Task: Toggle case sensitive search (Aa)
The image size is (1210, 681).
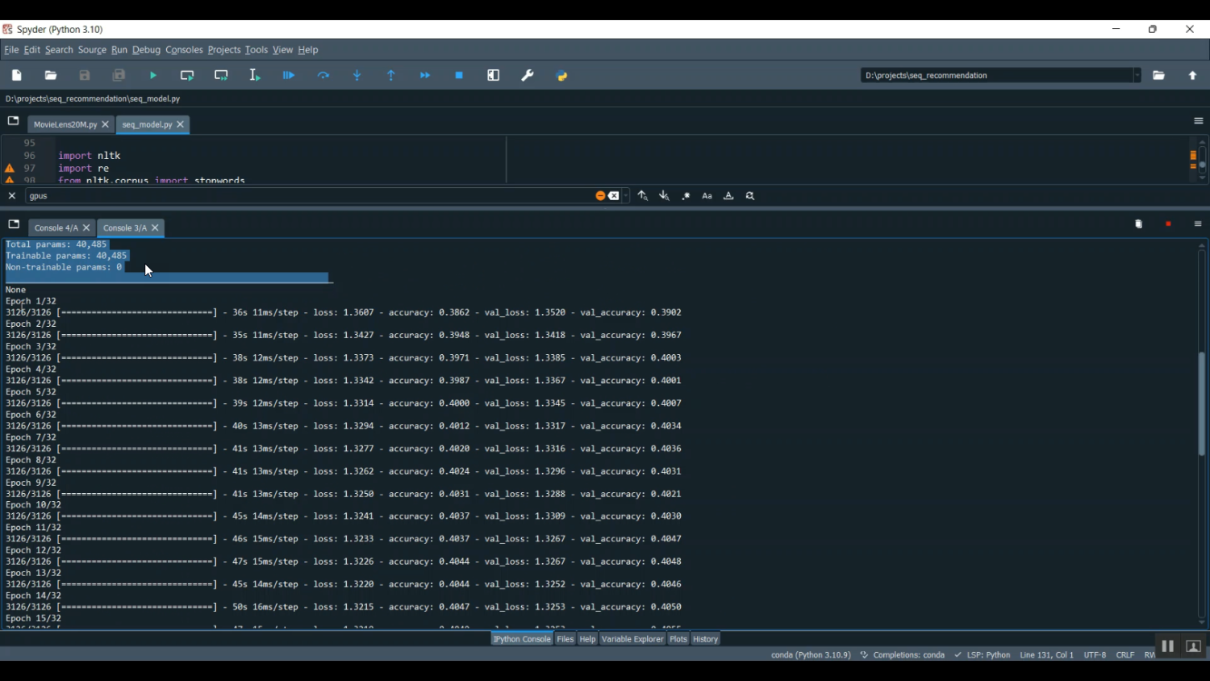Action: 707,196
